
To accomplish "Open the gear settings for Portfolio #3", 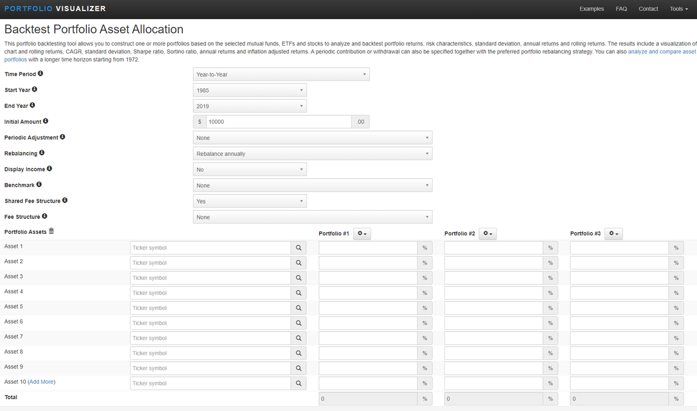I will [614, 233].
